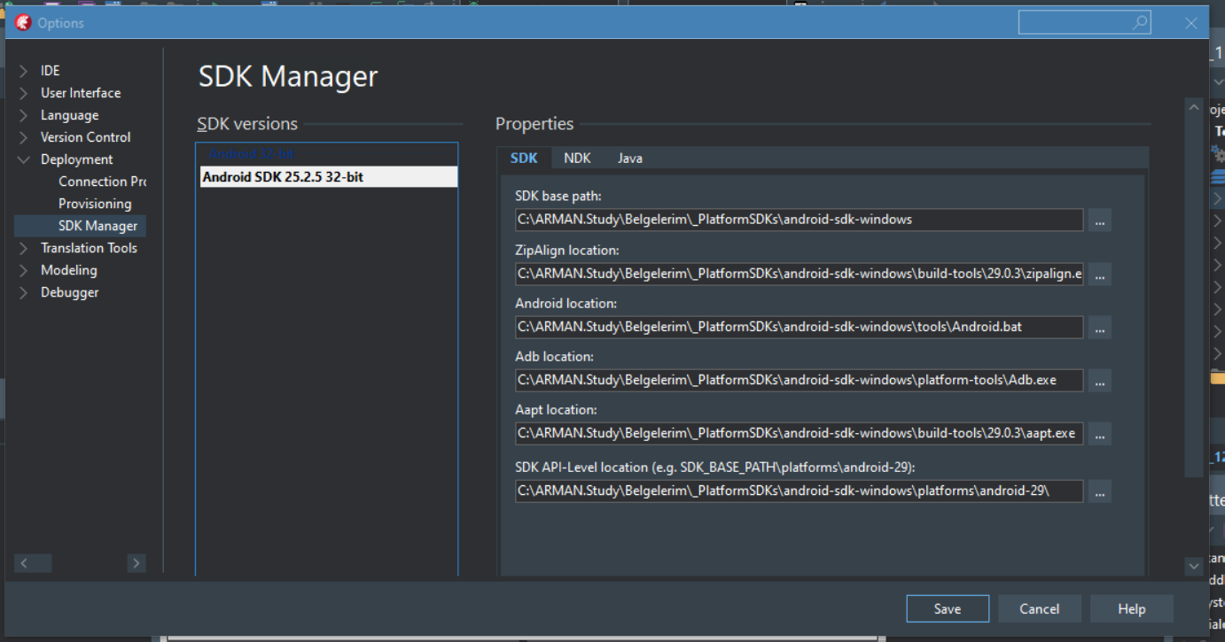Open the Version Control options

point(85,137)
